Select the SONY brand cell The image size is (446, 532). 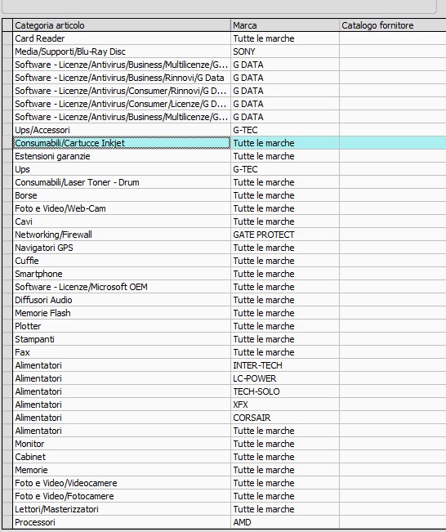coord(285,51)
